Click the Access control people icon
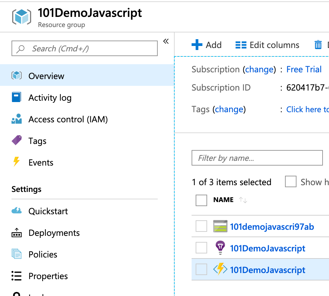The image size is (329, 296). (x=17, y=119)
